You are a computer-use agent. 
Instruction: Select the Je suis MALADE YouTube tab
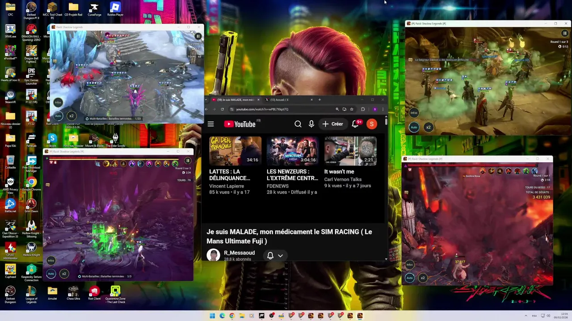(236, 100)
